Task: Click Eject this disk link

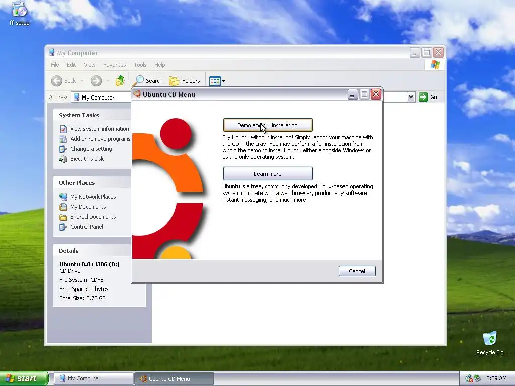Action: [87, 159]
